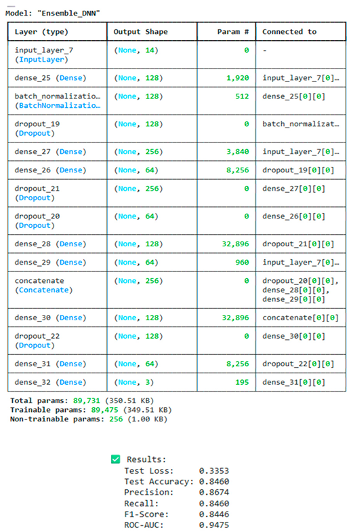This screenshot has width=351, height=532.
Task: Select the "dense_31 (Dense)" layer cell
Action: 50,364
